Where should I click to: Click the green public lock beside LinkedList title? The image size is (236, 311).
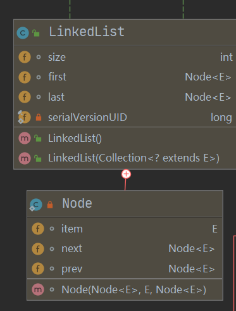(36, 33)
